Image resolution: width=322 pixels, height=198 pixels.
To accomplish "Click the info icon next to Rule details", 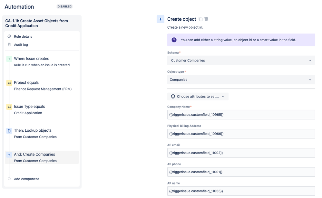I will tap(9, 36).
